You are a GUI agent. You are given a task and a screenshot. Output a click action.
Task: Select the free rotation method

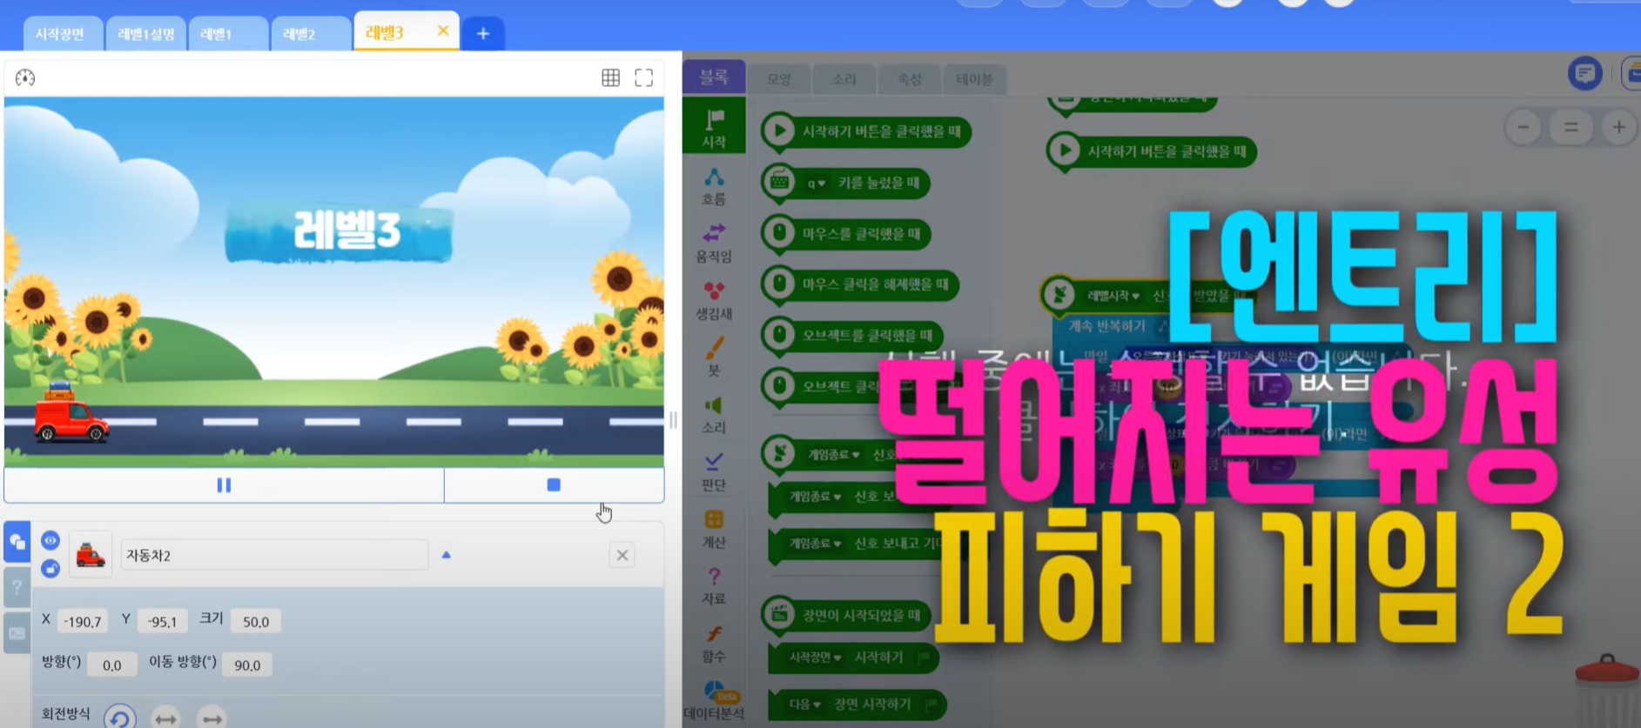(x=120, y=718)
